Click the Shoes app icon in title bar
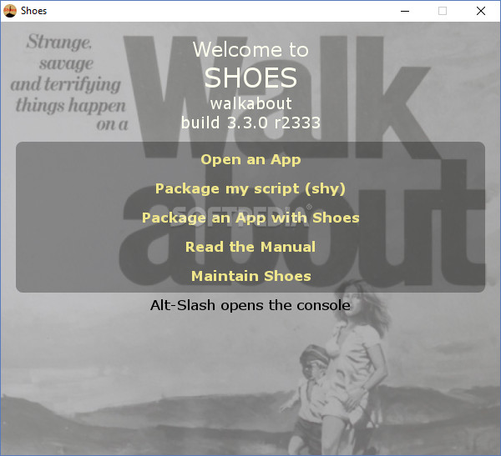The height and width of the screenshot is (456, 501). [x=10, y=11]
